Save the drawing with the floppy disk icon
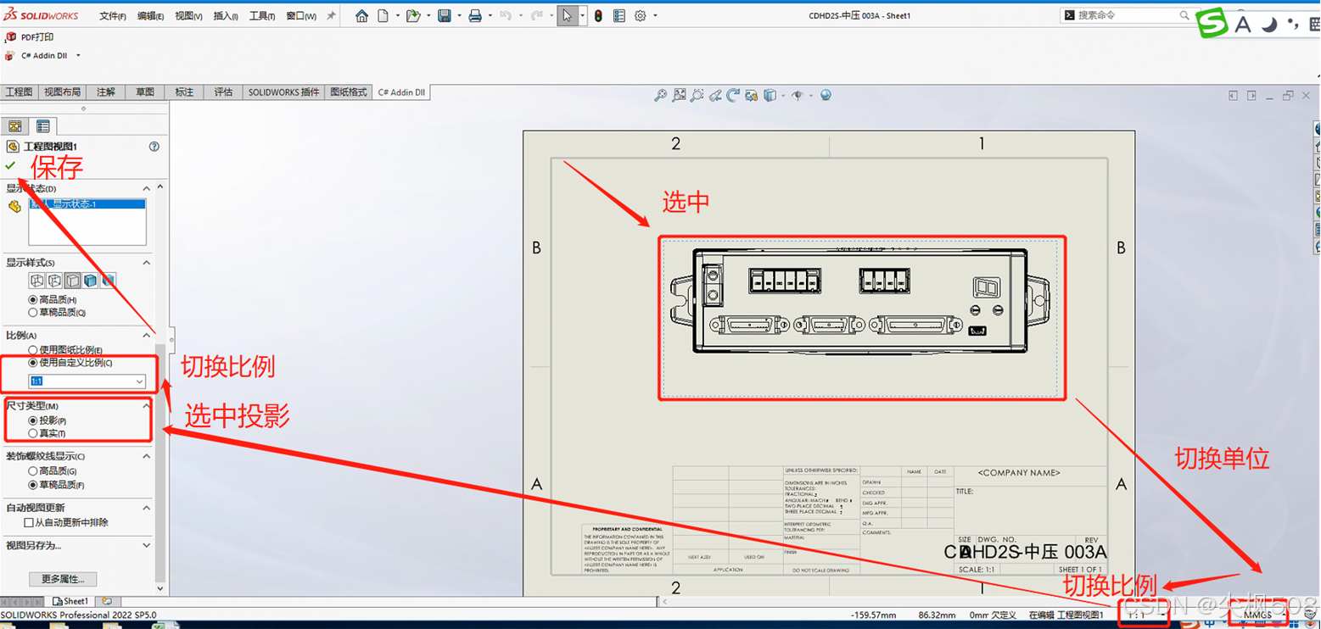The image size is (1321, 629). (444, 16)
